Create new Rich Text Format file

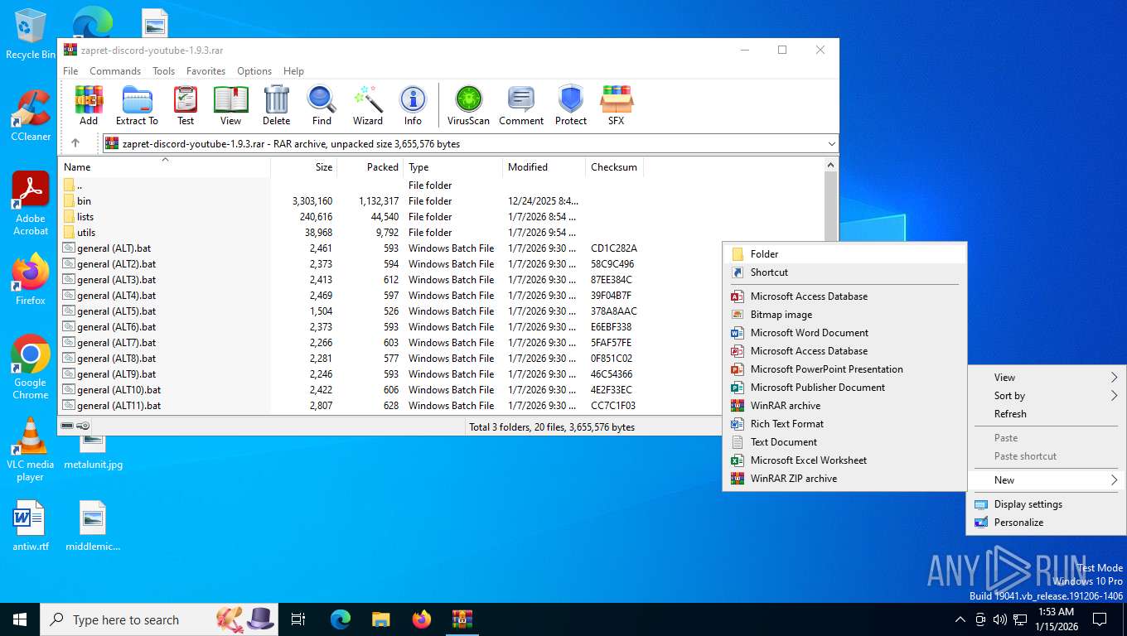(844, 424)
